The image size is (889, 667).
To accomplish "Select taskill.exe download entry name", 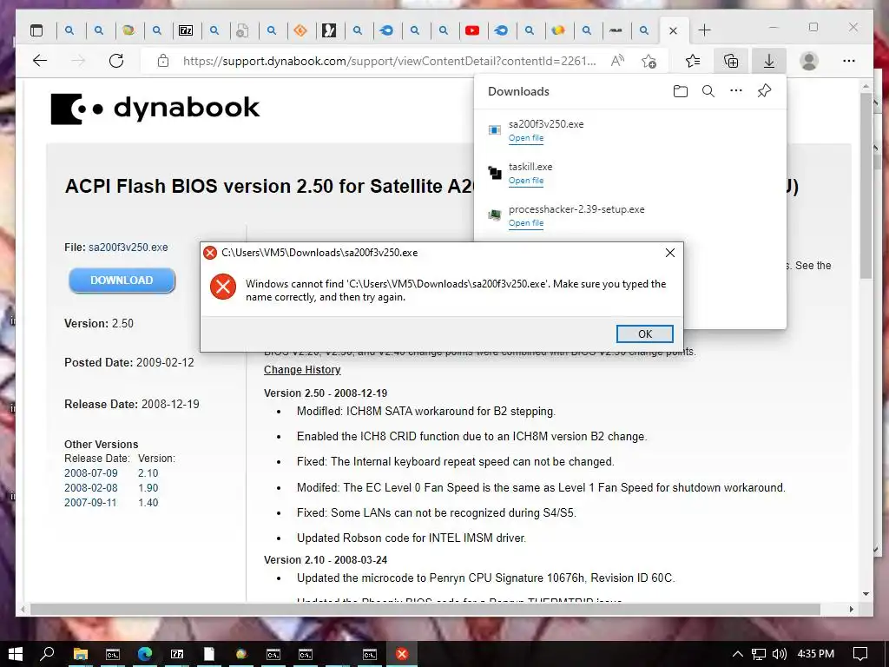I will click(530, 167).
